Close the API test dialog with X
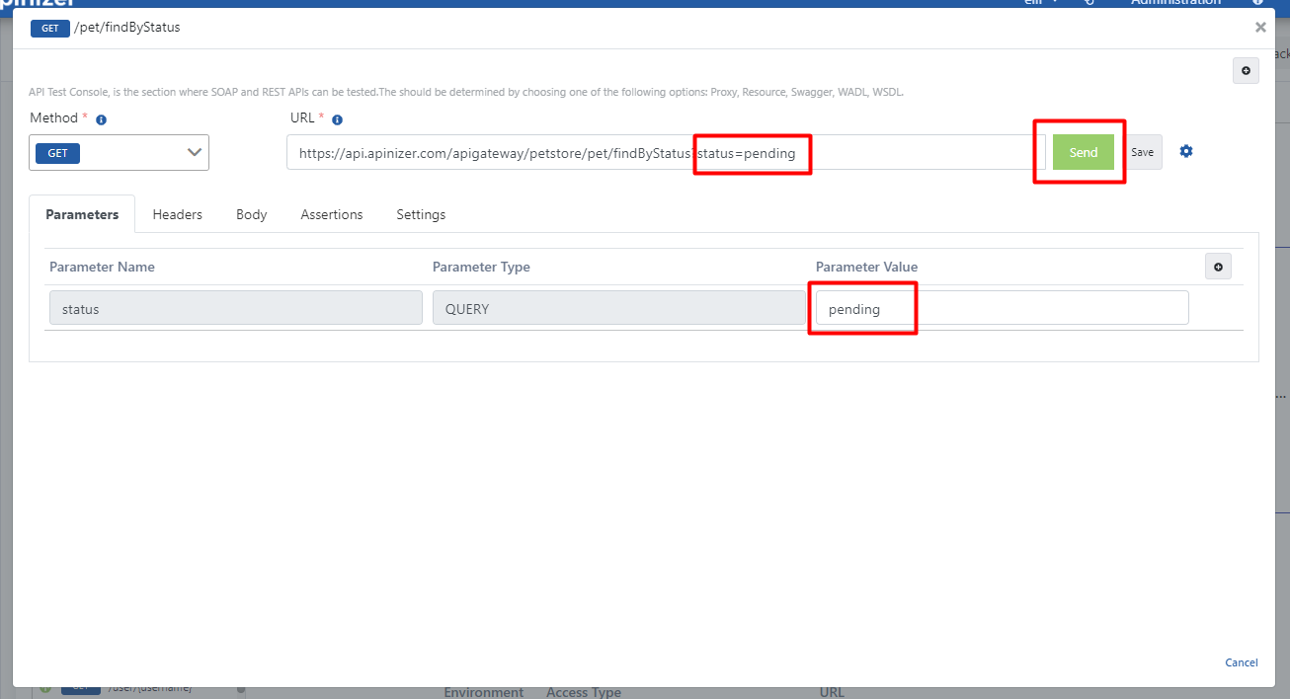Screen dimensions: 1290x699 1260,28
